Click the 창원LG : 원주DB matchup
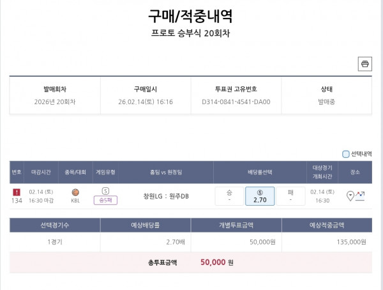The image size is (383, 290). 166,195
